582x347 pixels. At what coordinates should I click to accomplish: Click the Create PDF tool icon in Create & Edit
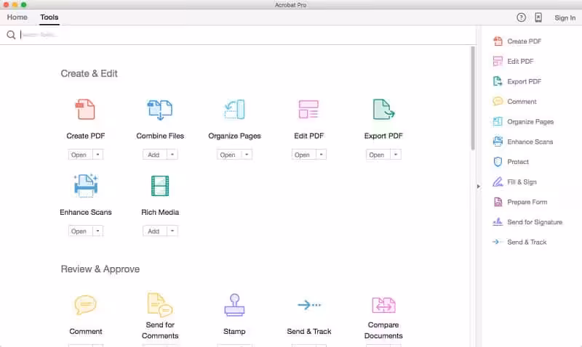tap(85, 109)
